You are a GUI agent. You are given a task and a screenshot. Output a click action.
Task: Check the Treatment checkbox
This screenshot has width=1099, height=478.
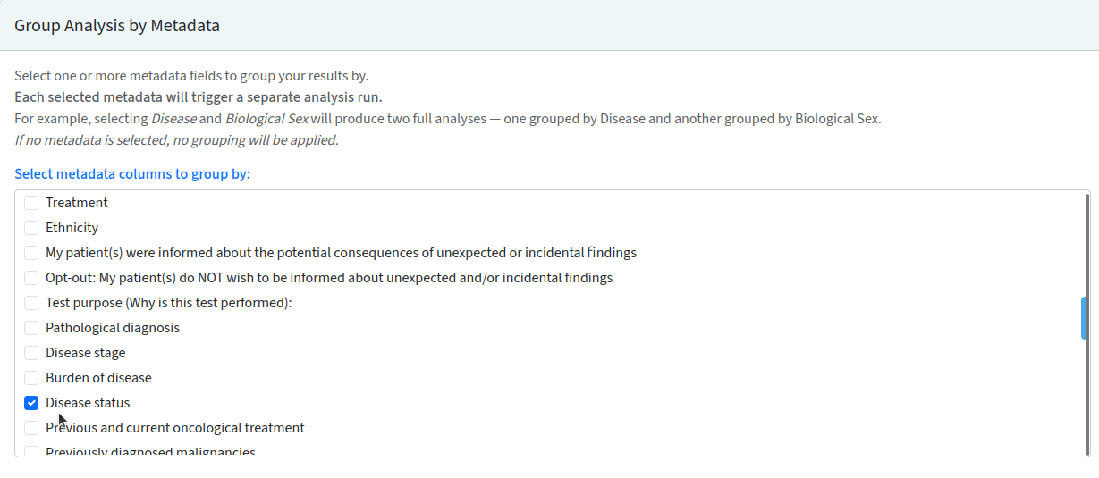coord(31,203)
